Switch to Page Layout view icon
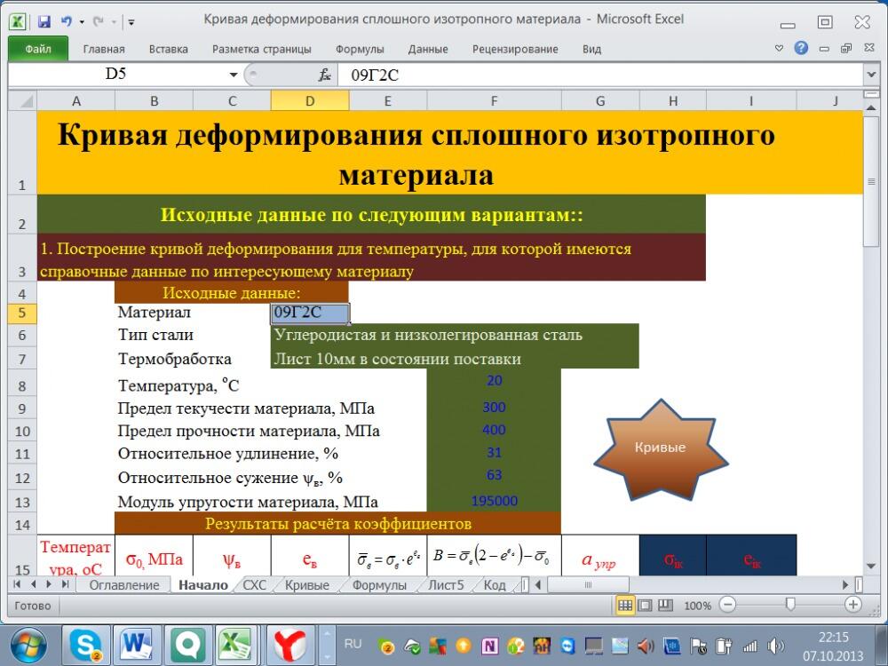The image size is (888, 666). pos(644,606)
